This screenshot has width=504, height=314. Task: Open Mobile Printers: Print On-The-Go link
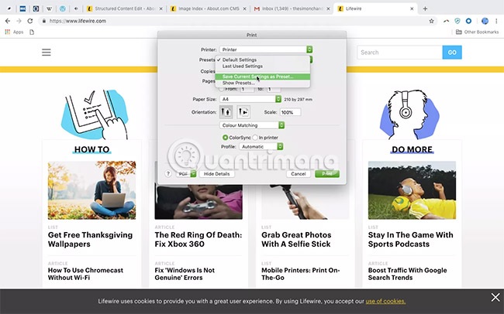click(301, 274)
